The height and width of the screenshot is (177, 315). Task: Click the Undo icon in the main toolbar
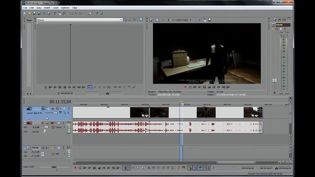(71, 13)
